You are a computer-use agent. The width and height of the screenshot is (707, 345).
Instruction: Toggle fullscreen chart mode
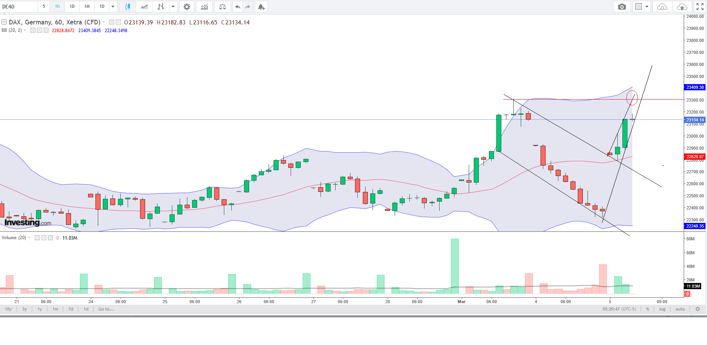click(700, 7)
